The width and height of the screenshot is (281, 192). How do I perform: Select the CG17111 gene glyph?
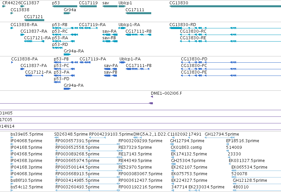click(x=138, y=13)
